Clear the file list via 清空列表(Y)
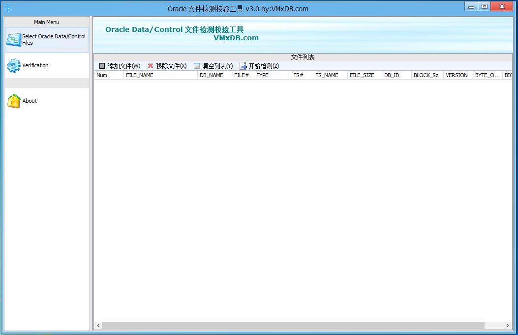Screen dimensions: 518x335 [x=214, y=65]
